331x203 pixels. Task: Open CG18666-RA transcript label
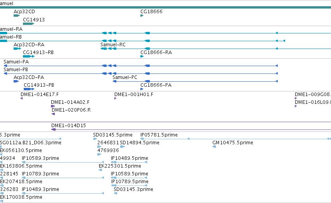[156, 52]
